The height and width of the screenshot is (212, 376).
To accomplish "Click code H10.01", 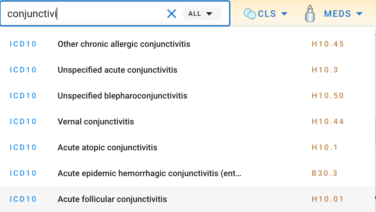I will point(328,199).
